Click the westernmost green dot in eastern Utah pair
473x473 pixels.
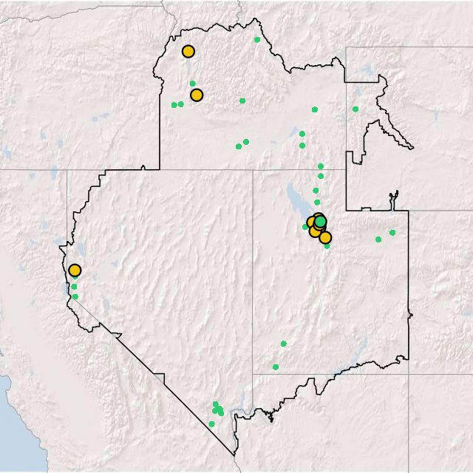point(378,239)
